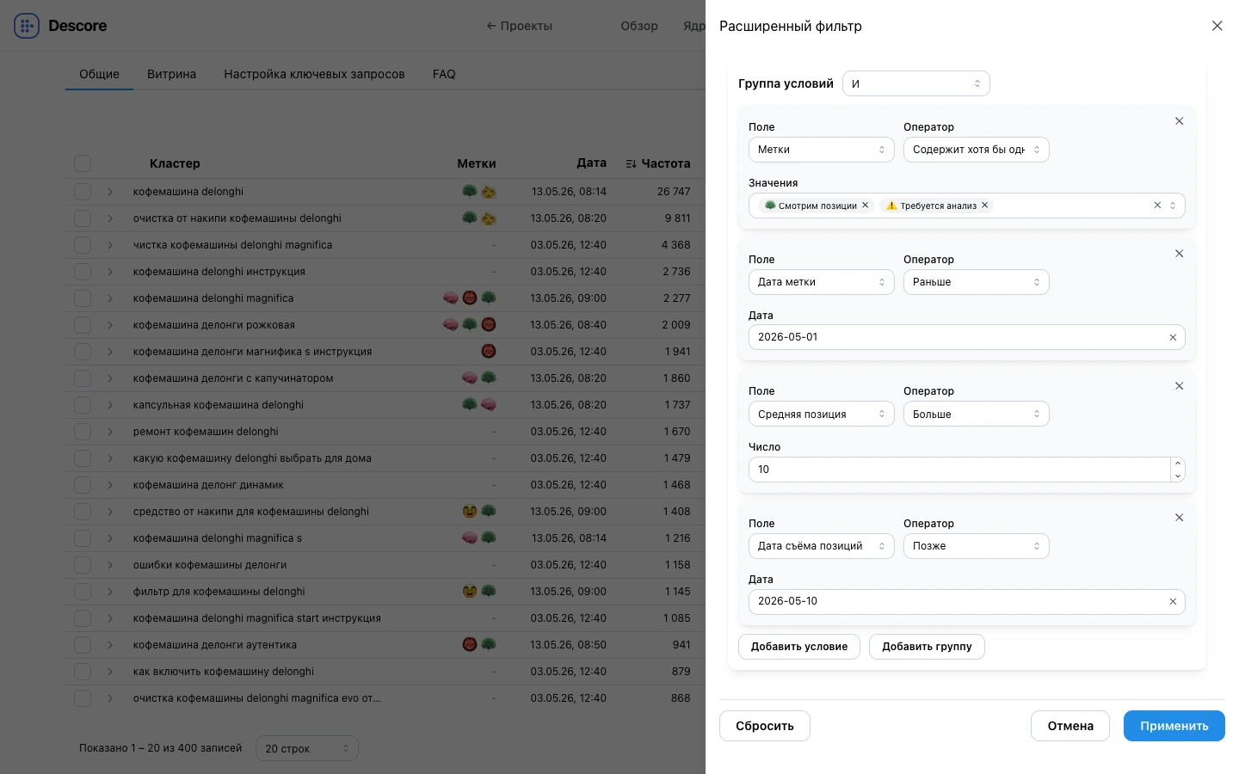Check the очистка от накипи кофемашины delonghi checkbox
Screen dimensions: 1239x774
(x=83, y=218)
